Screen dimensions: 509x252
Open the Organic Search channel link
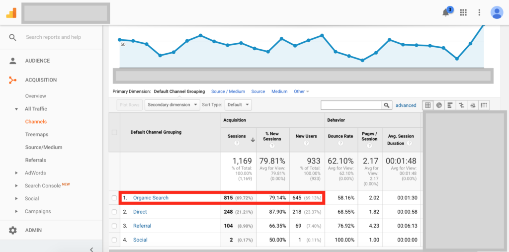[x=151, y=198]
